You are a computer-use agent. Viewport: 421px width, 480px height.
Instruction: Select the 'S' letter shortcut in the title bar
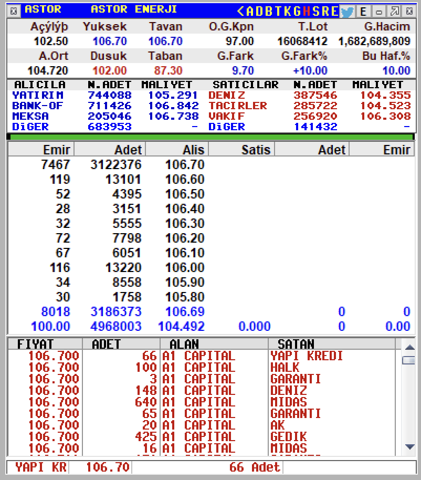[x=316, y=12]
